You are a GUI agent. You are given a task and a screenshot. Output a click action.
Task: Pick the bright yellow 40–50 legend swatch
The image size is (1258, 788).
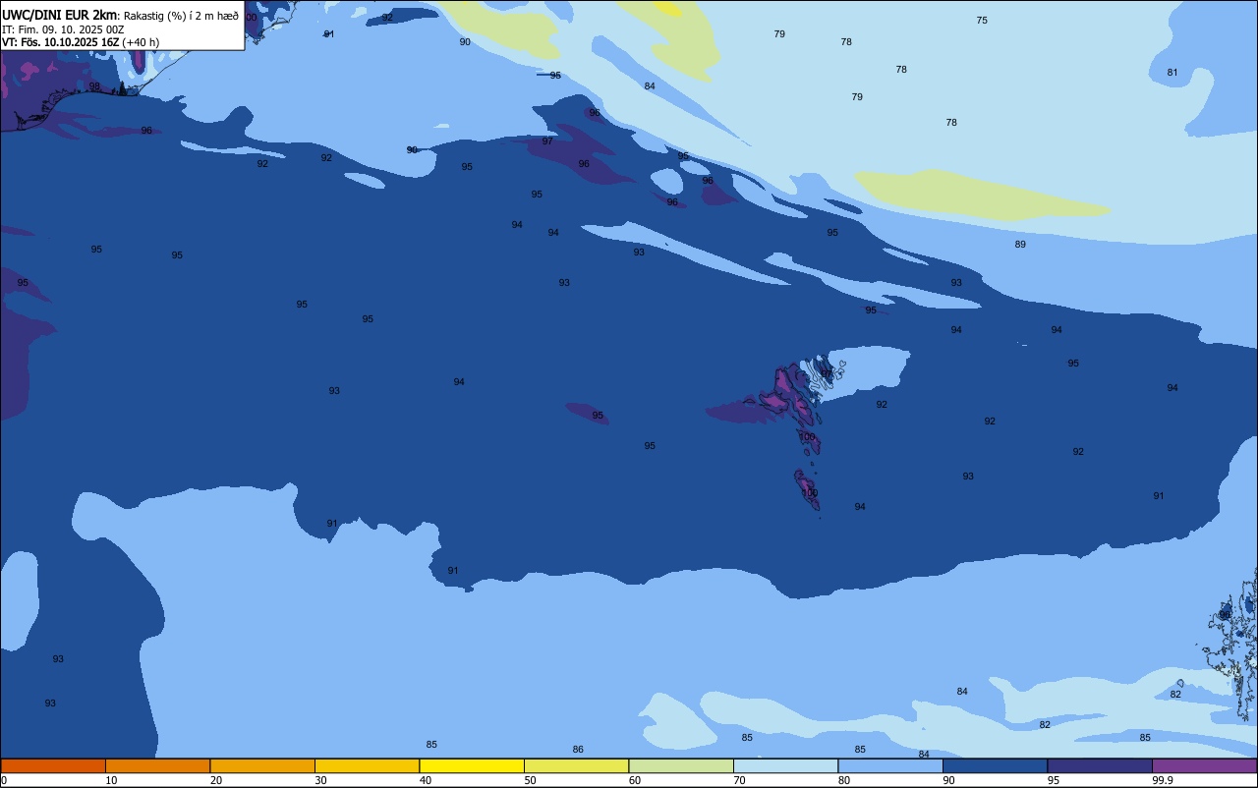coord(472,765)
